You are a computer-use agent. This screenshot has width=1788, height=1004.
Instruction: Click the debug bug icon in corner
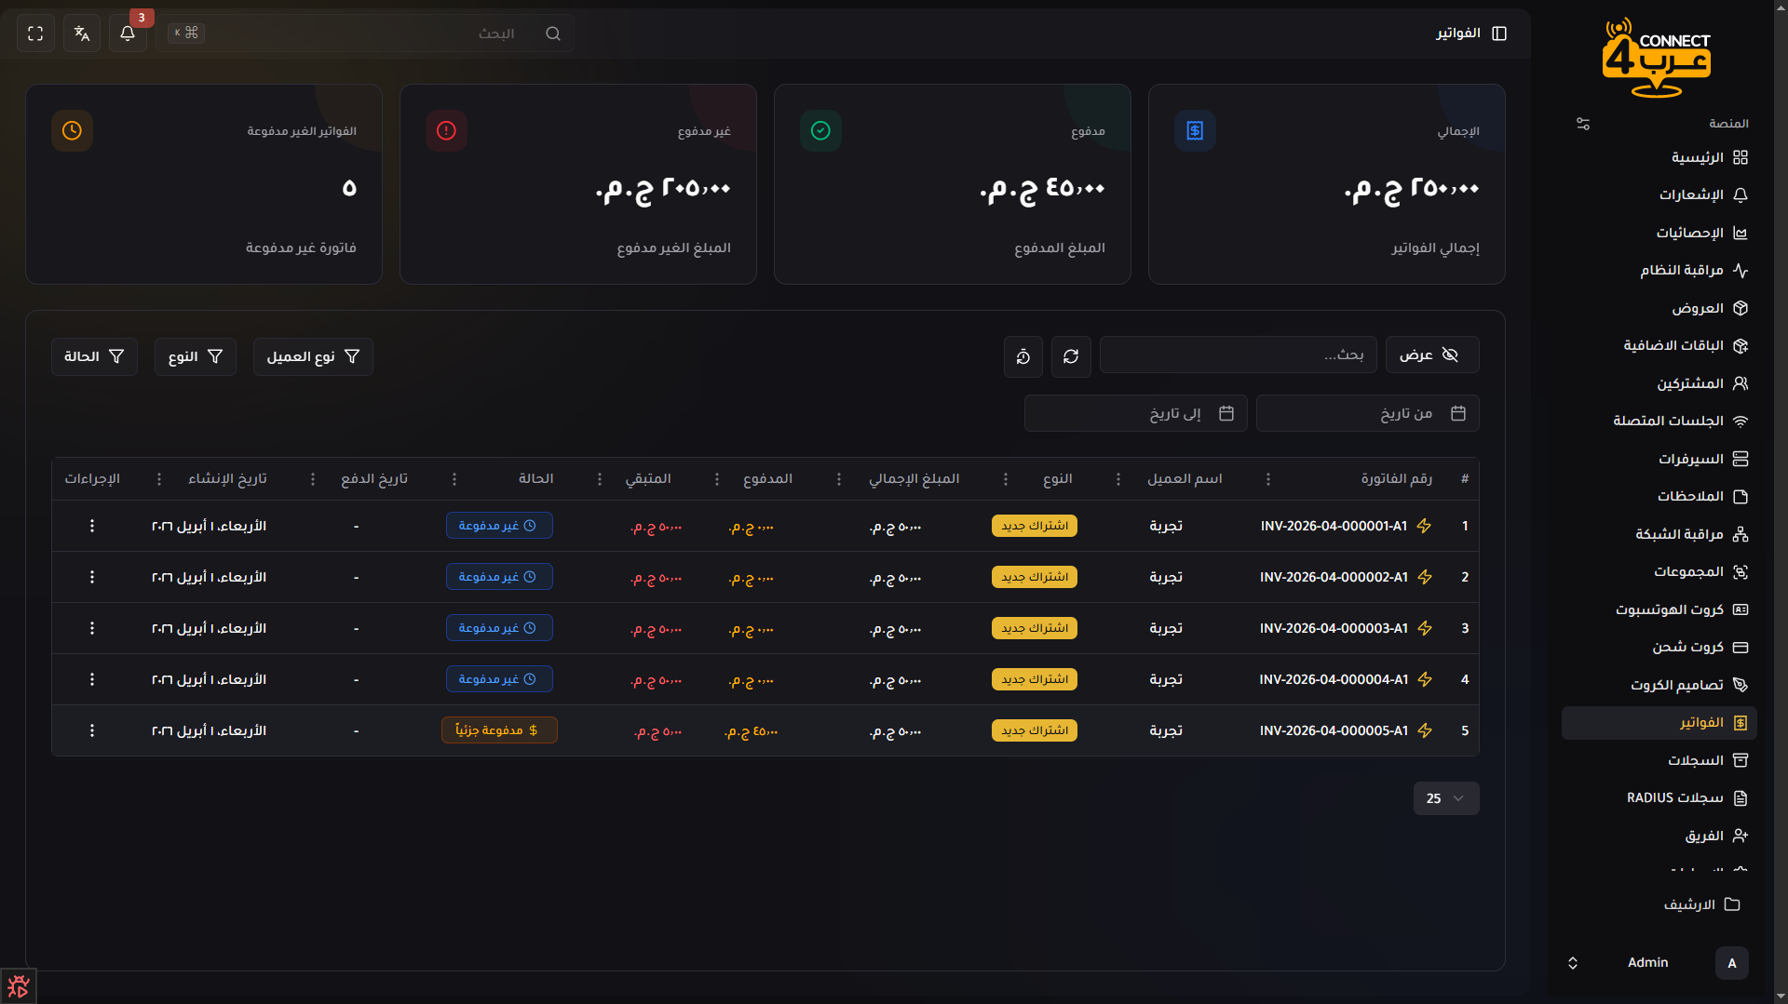point(18,985)
